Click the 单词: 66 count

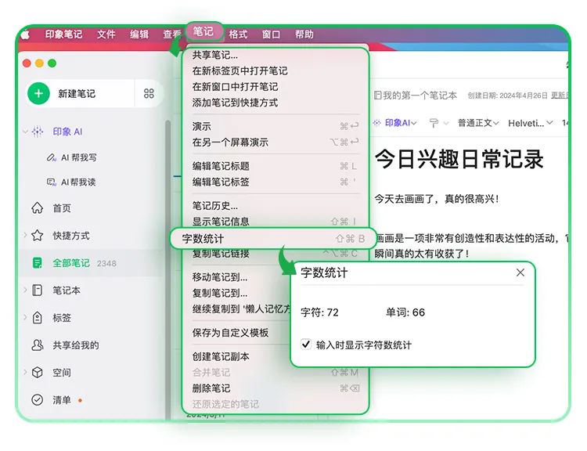[405, 312]
